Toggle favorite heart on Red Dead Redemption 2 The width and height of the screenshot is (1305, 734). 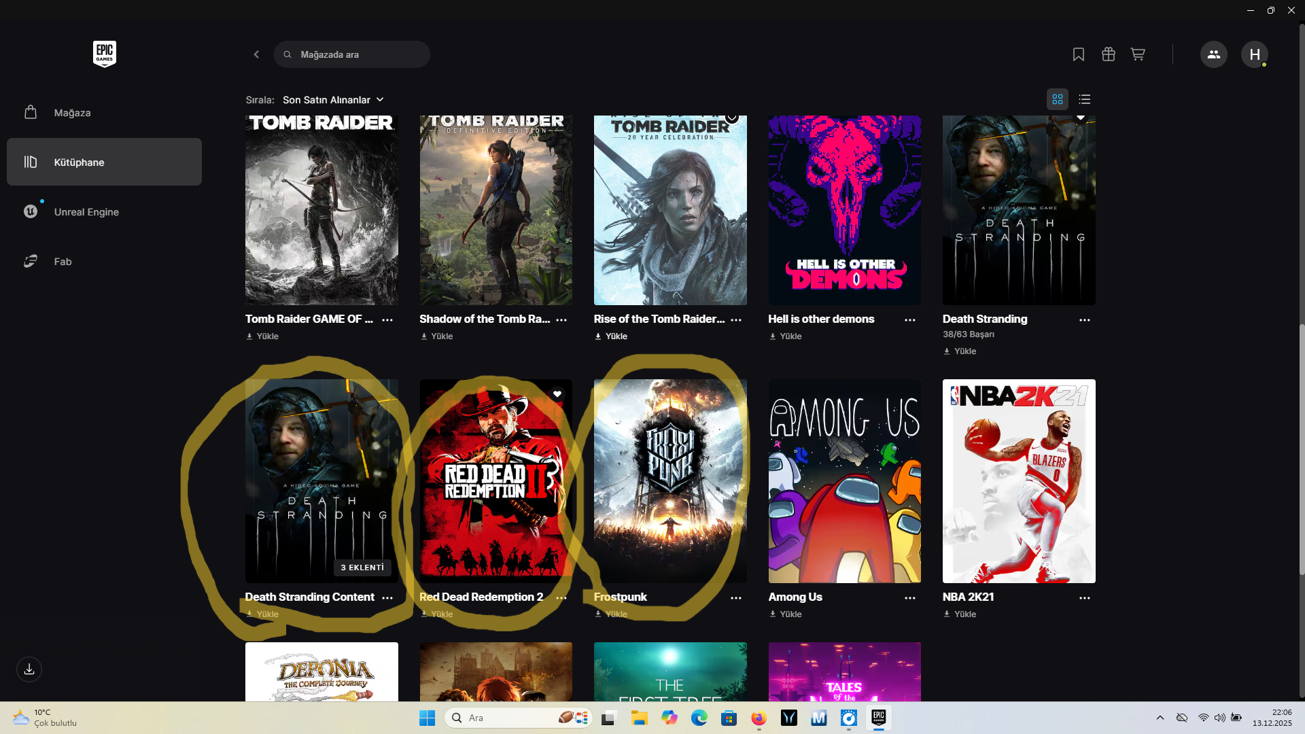click(x=557, y=394)
